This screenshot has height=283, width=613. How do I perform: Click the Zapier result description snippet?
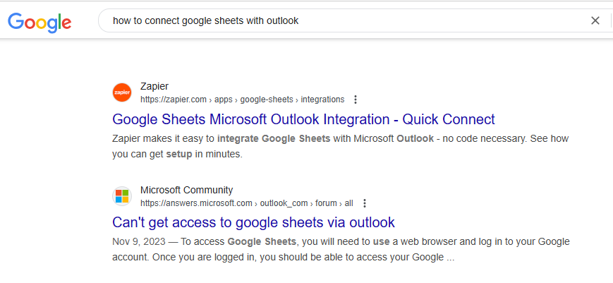pyautogui.click(x=340, y=147)
